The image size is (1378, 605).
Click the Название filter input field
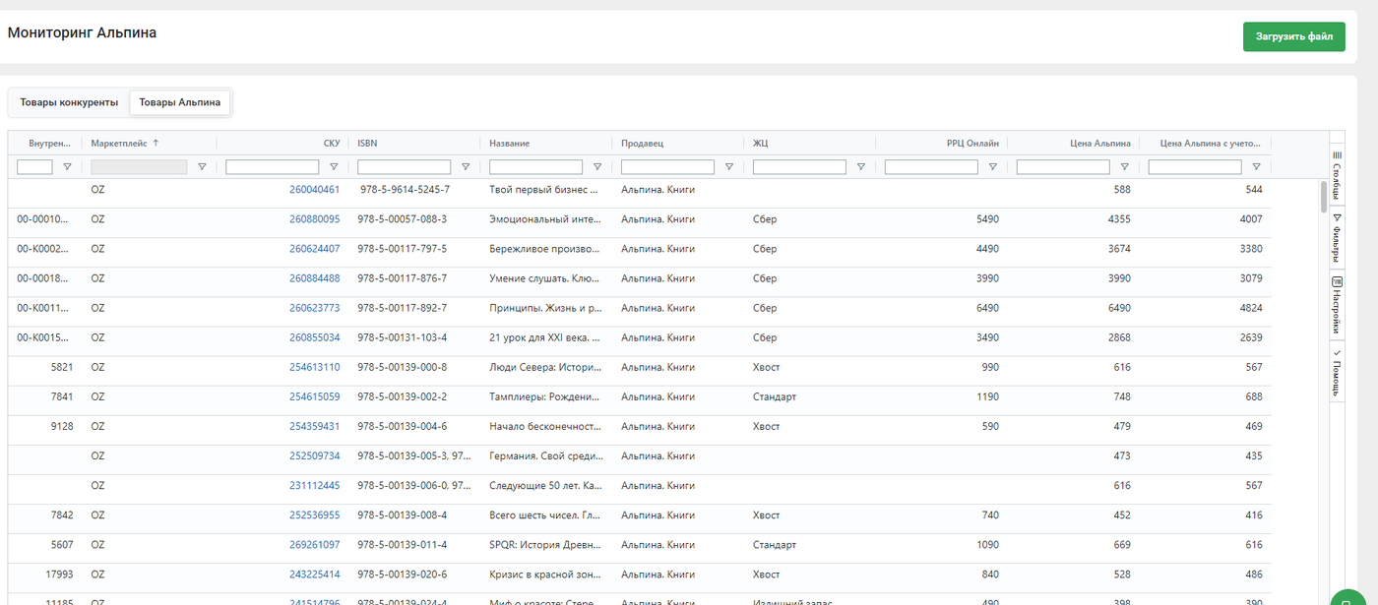click(536, 167)
